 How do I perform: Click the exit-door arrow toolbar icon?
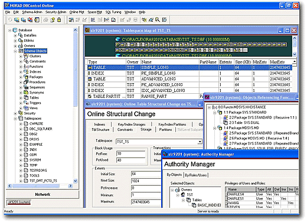tap(37, 20)
